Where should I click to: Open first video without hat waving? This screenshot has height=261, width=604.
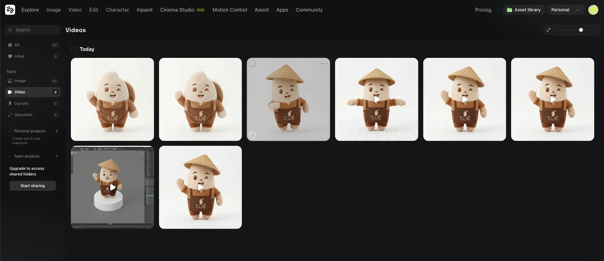(112, 99)
